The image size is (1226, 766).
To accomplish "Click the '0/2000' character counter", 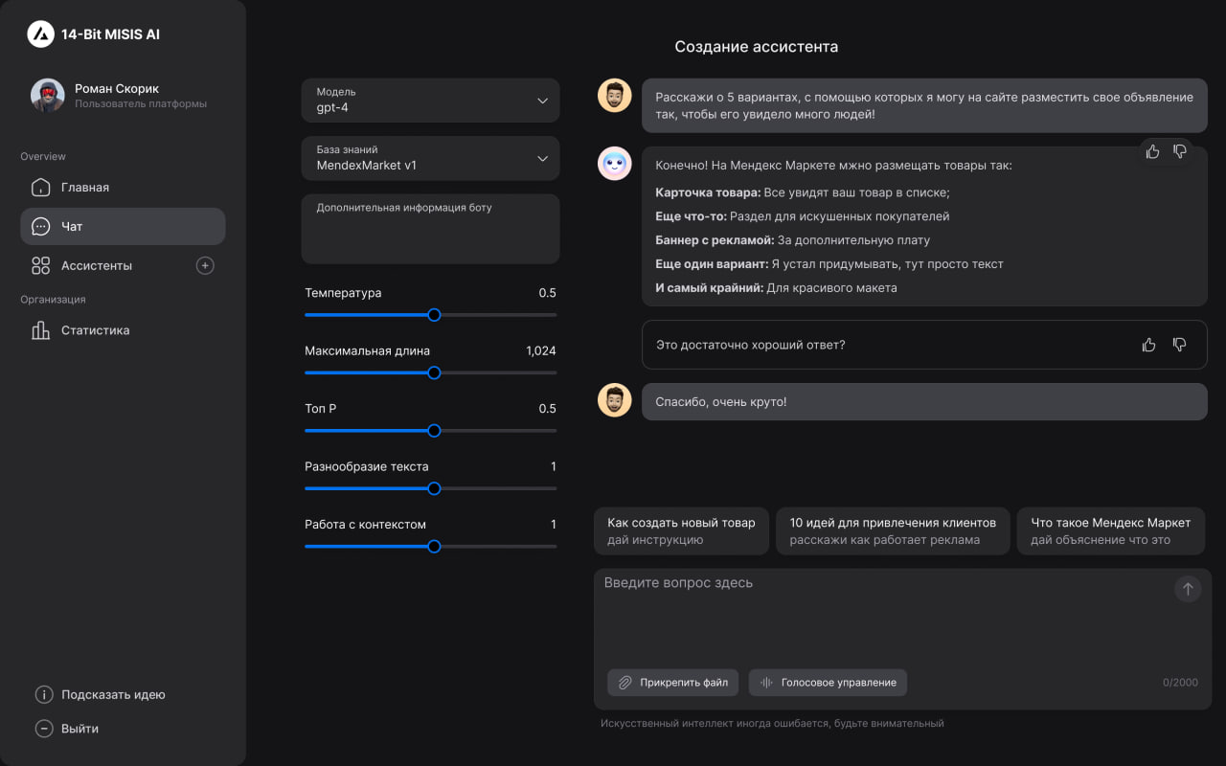I will 1180,683.
